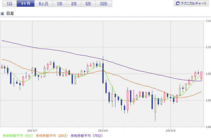Click the 106 price axis label
The image size is (211, 138).
[208, 100]
